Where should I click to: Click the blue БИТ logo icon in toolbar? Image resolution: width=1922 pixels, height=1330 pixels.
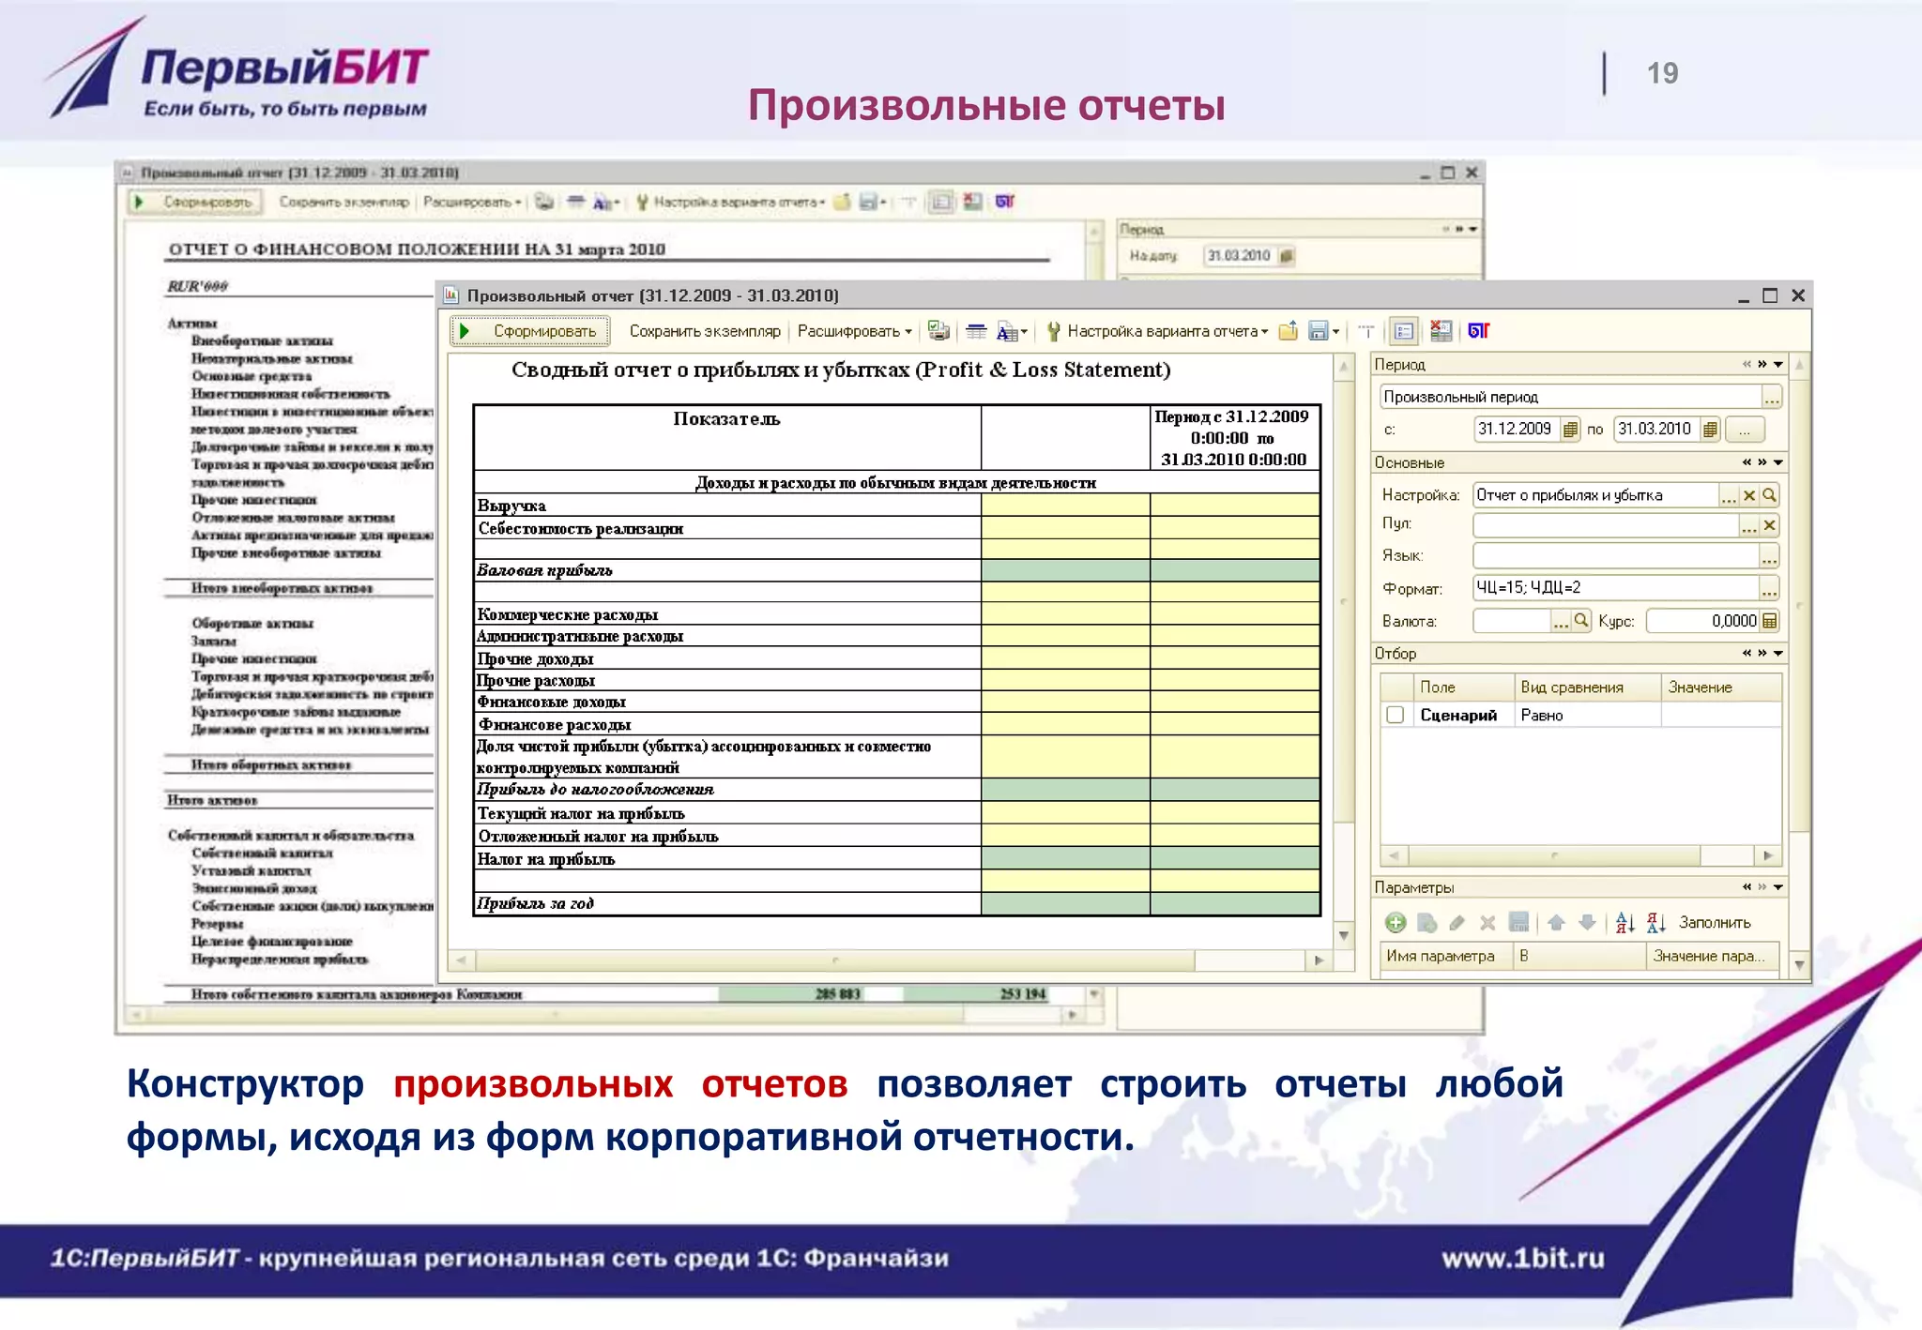click(x=1479, y=331)
